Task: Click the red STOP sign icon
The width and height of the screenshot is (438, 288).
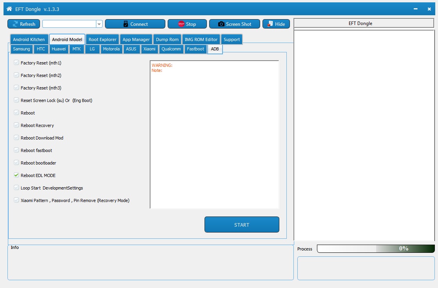Action: click(x=181, y=24)
